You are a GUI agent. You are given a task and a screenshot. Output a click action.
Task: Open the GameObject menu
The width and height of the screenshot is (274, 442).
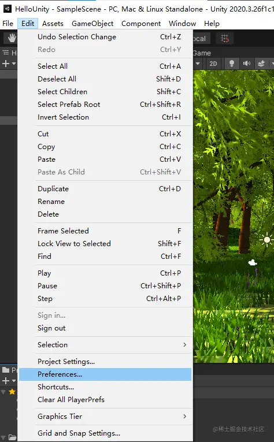pyautogui.click(x=92, y=23)
